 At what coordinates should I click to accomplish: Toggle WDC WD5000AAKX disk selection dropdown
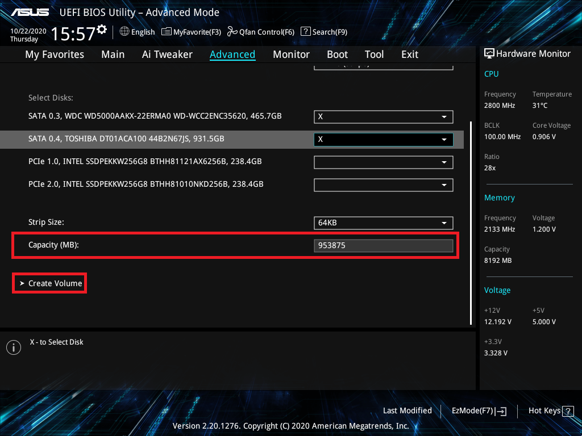coord(383,116)
